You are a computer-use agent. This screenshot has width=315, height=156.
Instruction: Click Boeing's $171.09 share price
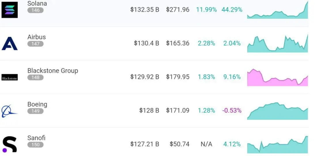[x=178, y=110]
